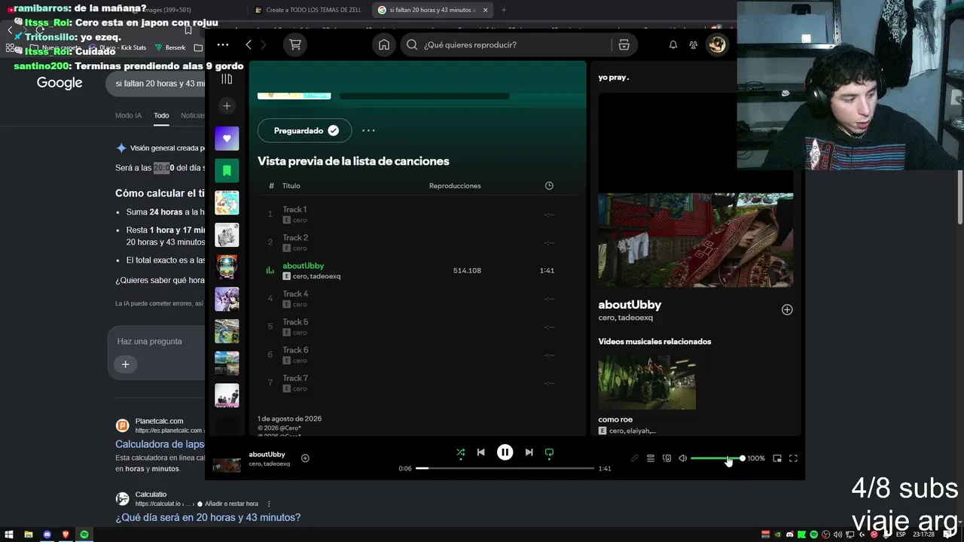The image size is (964, 542).
Task: Open a new browser tab
Action: [504, 10]
